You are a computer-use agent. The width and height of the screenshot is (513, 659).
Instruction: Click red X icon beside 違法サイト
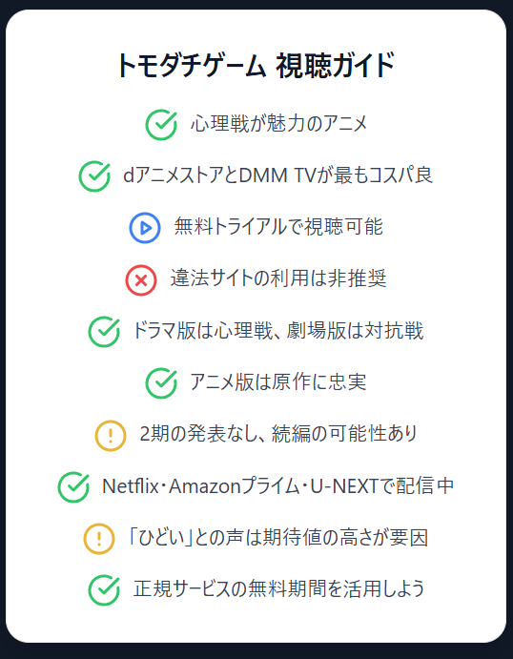pyautogui.click(x=141, y=279)
